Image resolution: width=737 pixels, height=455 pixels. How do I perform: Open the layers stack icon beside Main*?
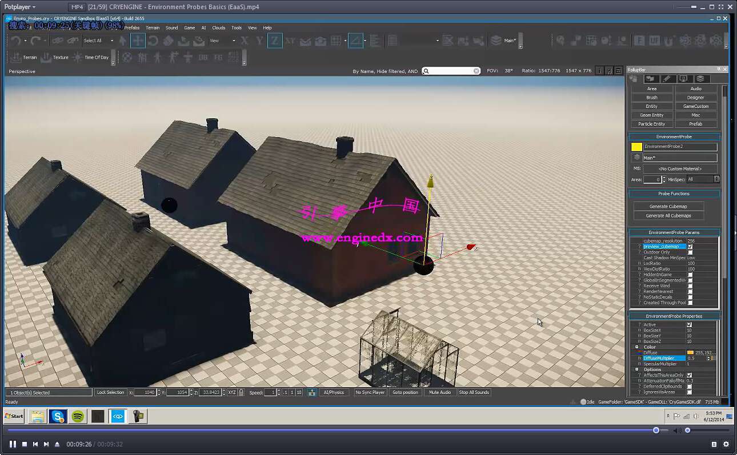[495, 41]
